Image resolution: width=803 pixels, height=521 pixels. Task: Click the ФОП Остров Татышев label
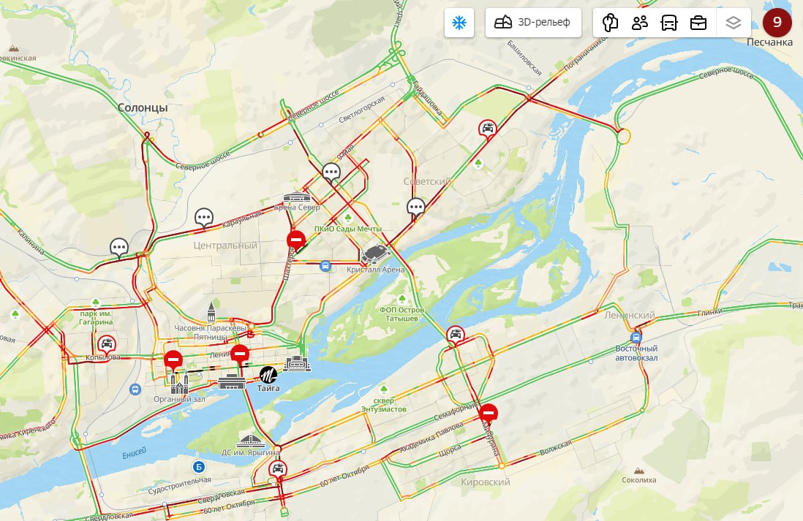point(402,313)
